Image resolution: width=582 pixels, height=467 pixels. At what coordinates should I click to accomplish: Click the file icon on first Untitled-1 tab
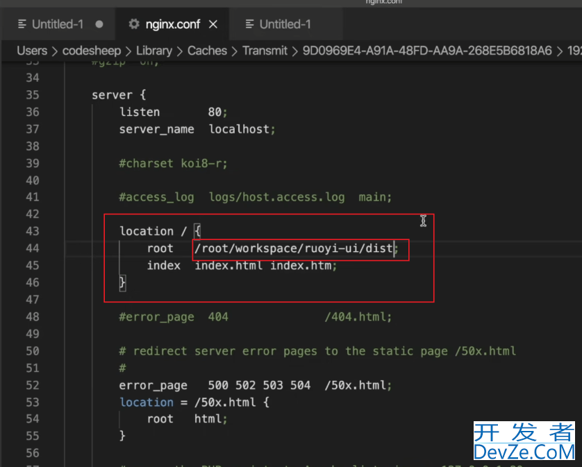pyautogui.click(x=22, y=24)
